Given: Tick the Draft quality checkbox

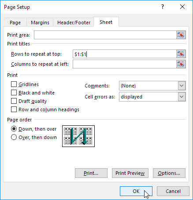Looking at the screenshot, I should (14, 101).
